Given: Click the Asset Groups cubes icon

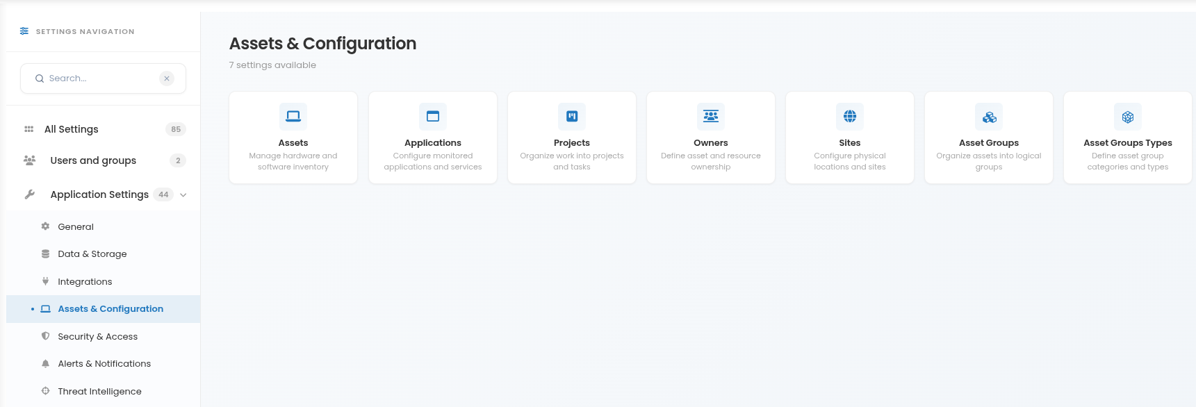Looking at the screenshot, I should coord(989,117).
